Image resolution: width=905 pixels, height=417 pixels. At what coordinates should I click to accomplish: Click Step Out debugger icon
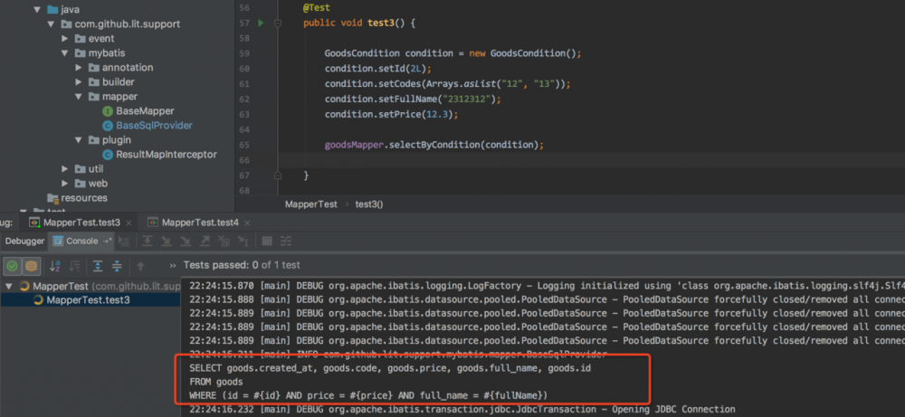click(x=205, y=242)
